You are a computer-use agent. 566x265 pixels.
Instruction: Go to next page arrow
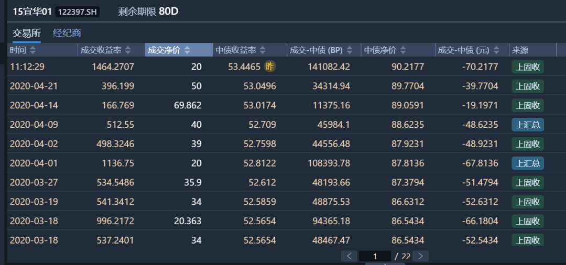420,256
